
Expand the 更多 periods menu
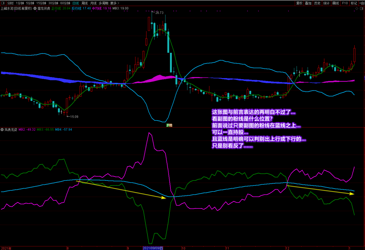(114, 3)
